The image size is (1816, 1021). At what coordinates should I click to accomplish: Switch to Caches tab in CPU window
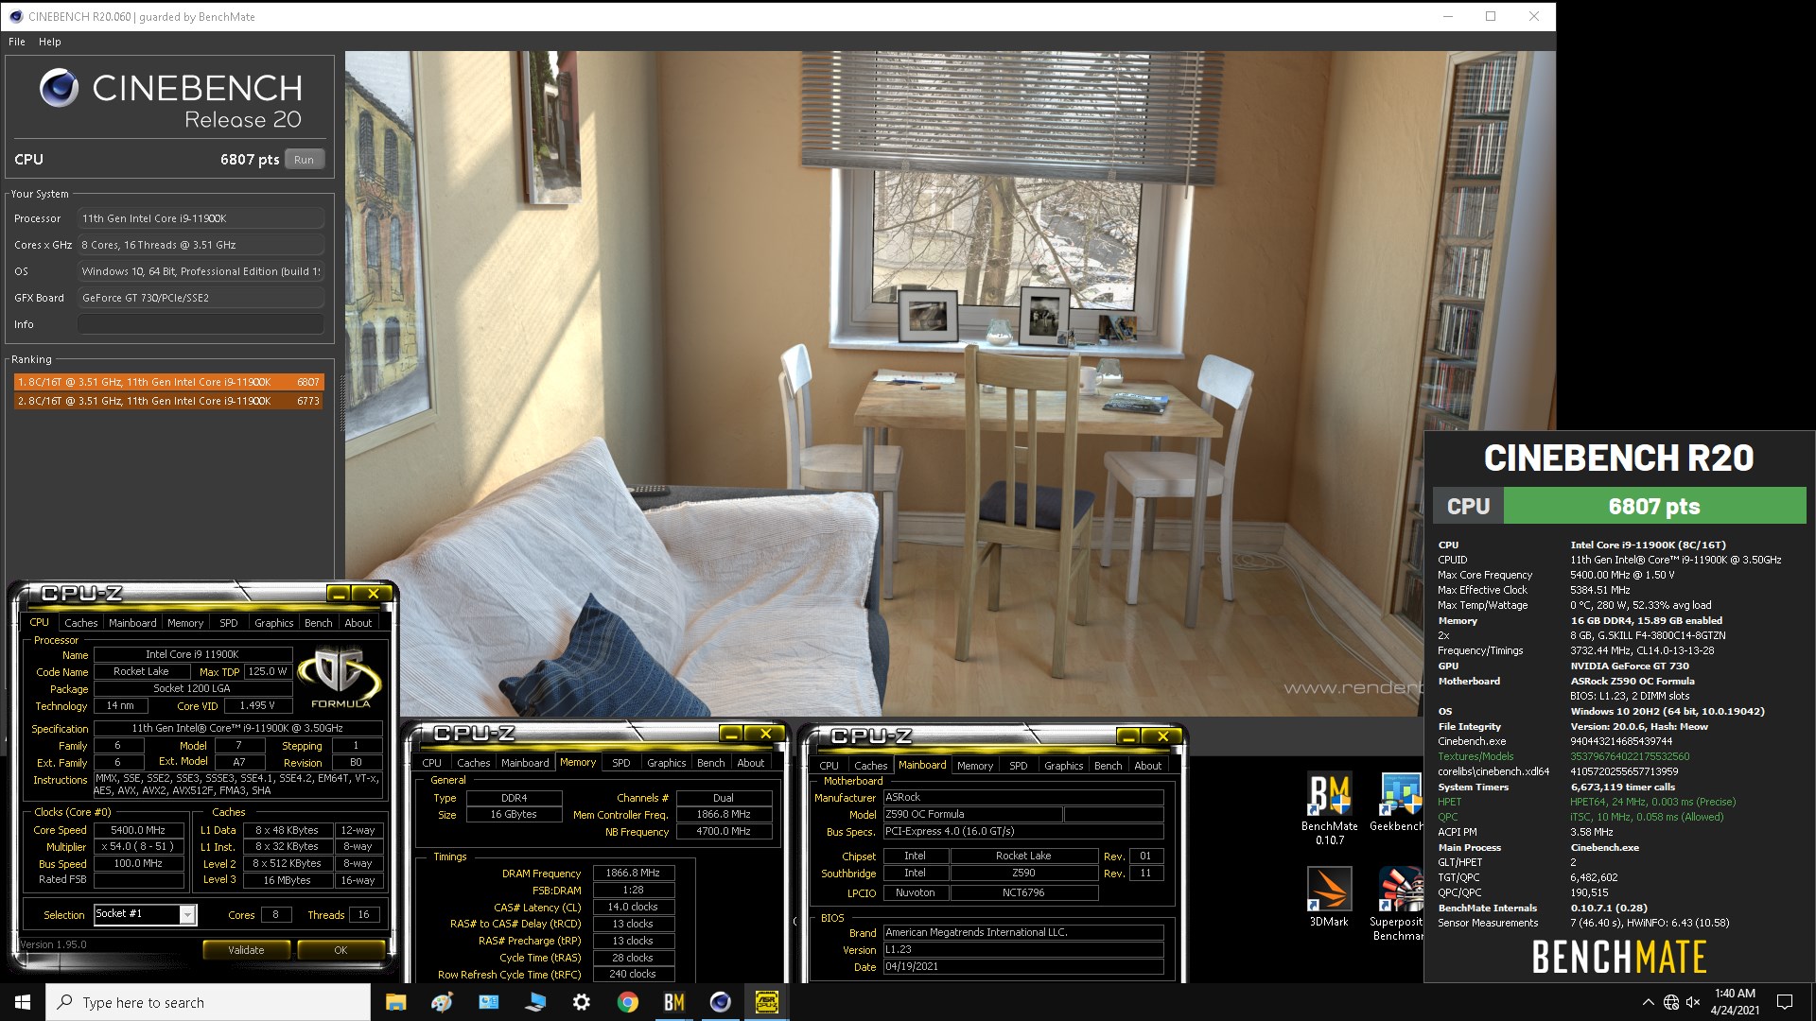(80, 623)
